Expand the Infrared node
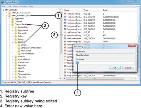The image size is (141, 108). point(13,57)
